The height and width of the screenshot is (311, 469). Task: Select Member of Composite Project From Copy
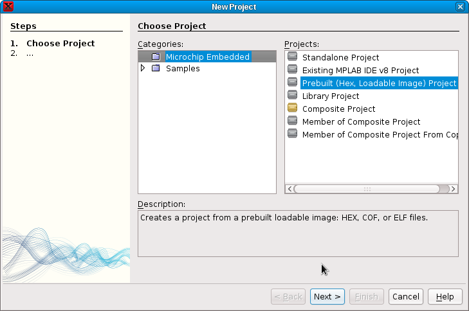(x=380, y=134)
